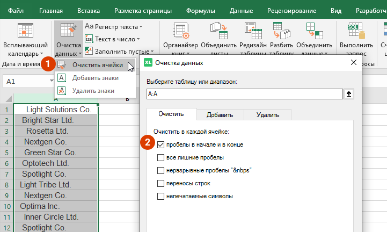This screenshot has width=387, height=232.
Task: Select Добавить знаки from the menu
Action: (x=95, y=78)
